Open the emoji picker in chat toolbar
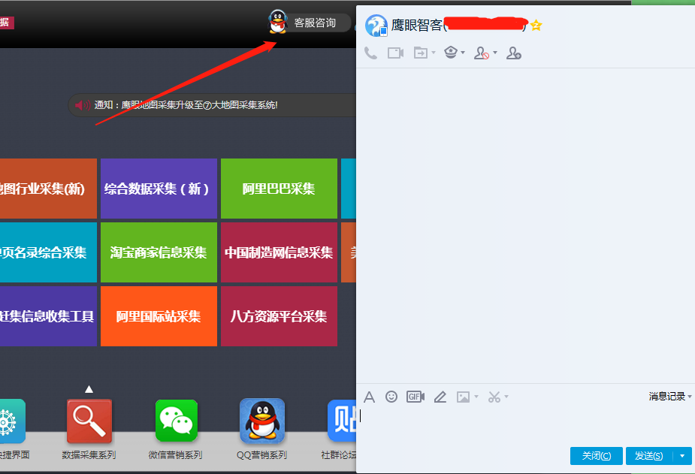695x474 pixels. pyautogui.click(x=391, y=397)
